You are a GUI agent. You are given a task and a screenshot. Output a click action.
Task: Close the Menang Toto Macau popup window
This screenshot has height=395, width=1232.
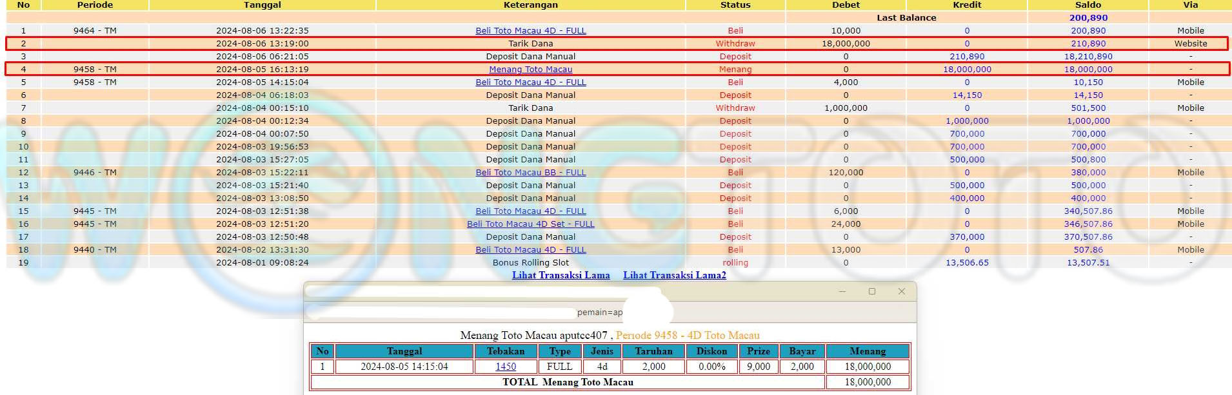[901, 291]
